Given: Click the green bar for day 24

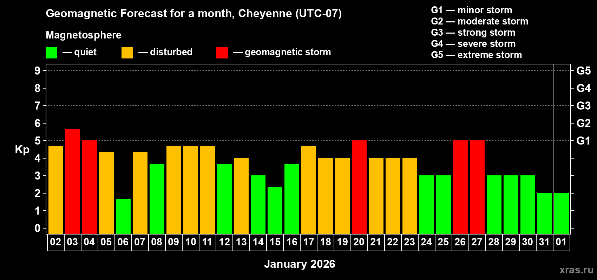Looking at the screenshot, I should 427,205.
